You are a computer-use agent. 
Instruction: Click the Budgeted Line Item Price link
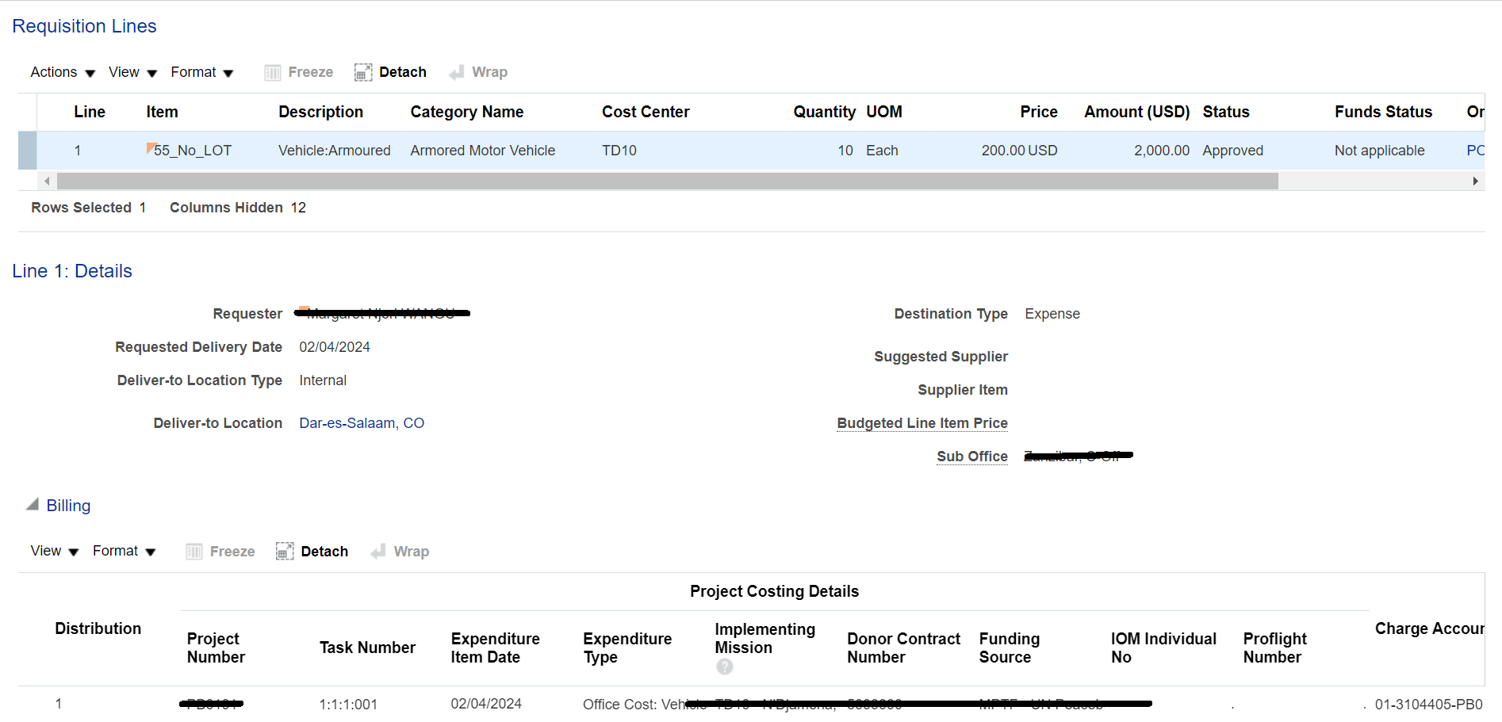(922, 422)
